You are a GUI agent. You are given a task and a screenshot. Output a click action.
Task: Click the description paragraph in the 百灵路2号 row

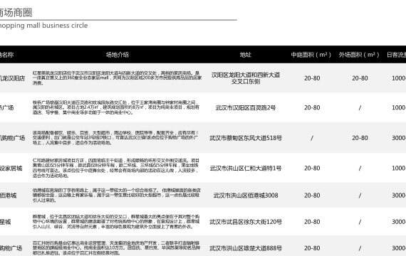(116, 107)
